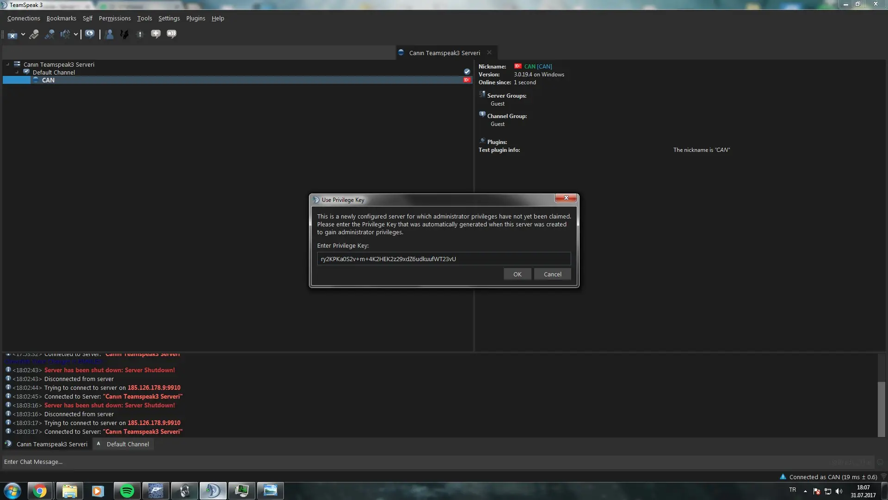Viewport: 888px width, 500px height.
Task: Open the Connections menu
Action: point(24,19)
